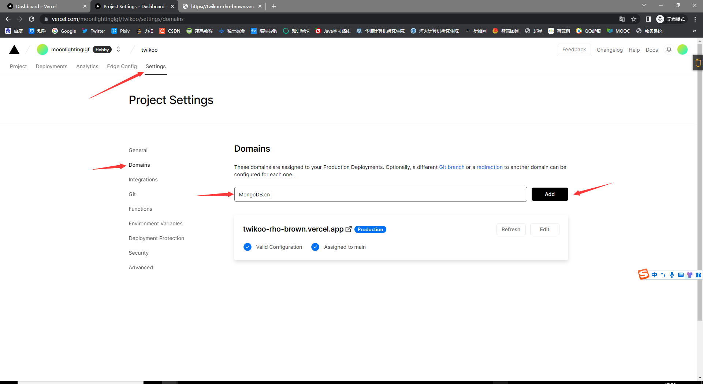Viewport: 703px width, 384px height.
Task: Reload the page in browser
Action: pos(31,19)
